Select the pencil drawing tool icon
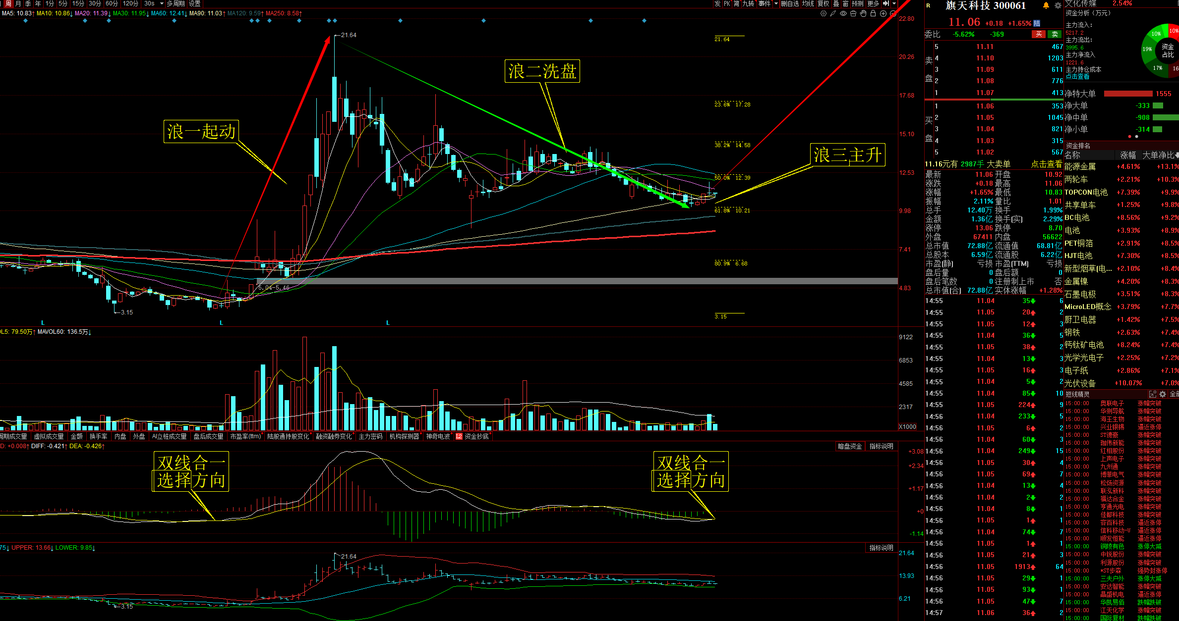1179x621 pixels. pos(833,13)
